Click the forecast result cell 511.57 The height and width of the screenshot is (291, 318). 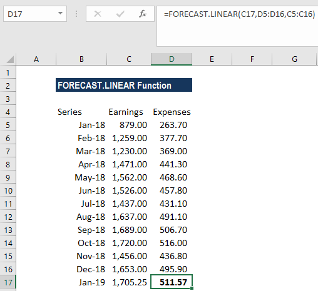pos(172,282)
